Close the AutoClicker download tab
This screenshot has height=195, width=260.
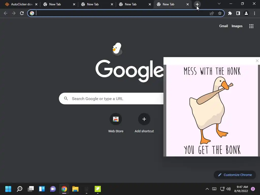click(36, 4)
